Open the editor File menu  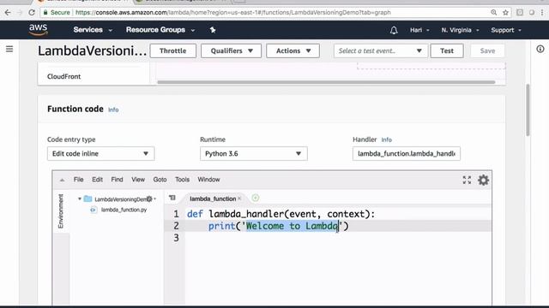78,180
